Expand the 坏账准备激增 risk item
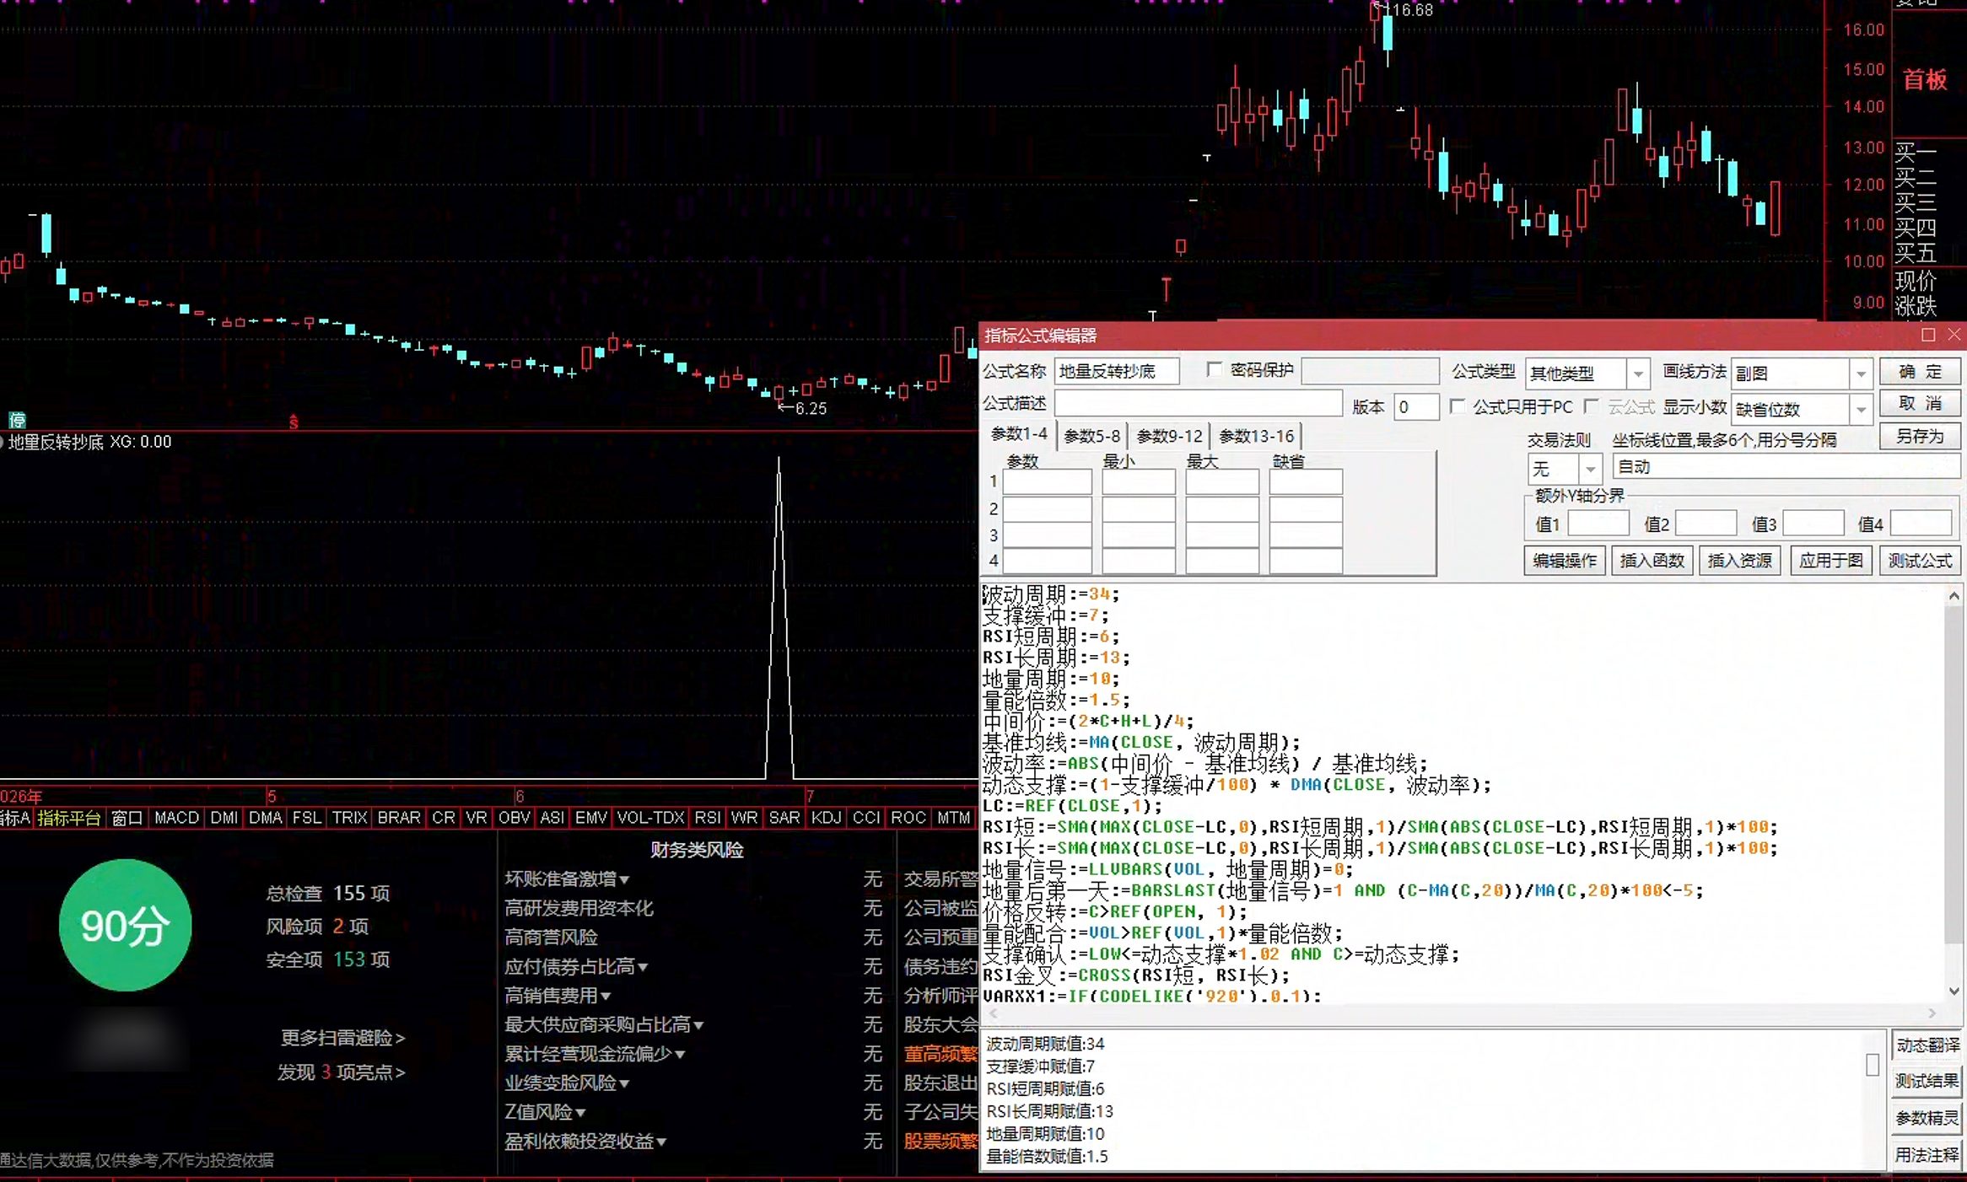 [567, 878]
